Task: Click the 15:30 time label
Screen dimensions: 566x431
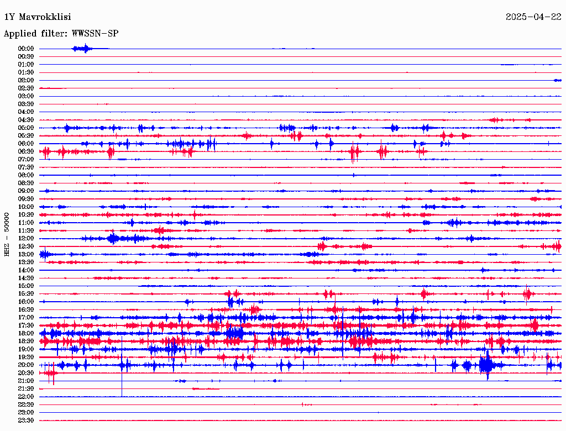Action: (26, 294)
